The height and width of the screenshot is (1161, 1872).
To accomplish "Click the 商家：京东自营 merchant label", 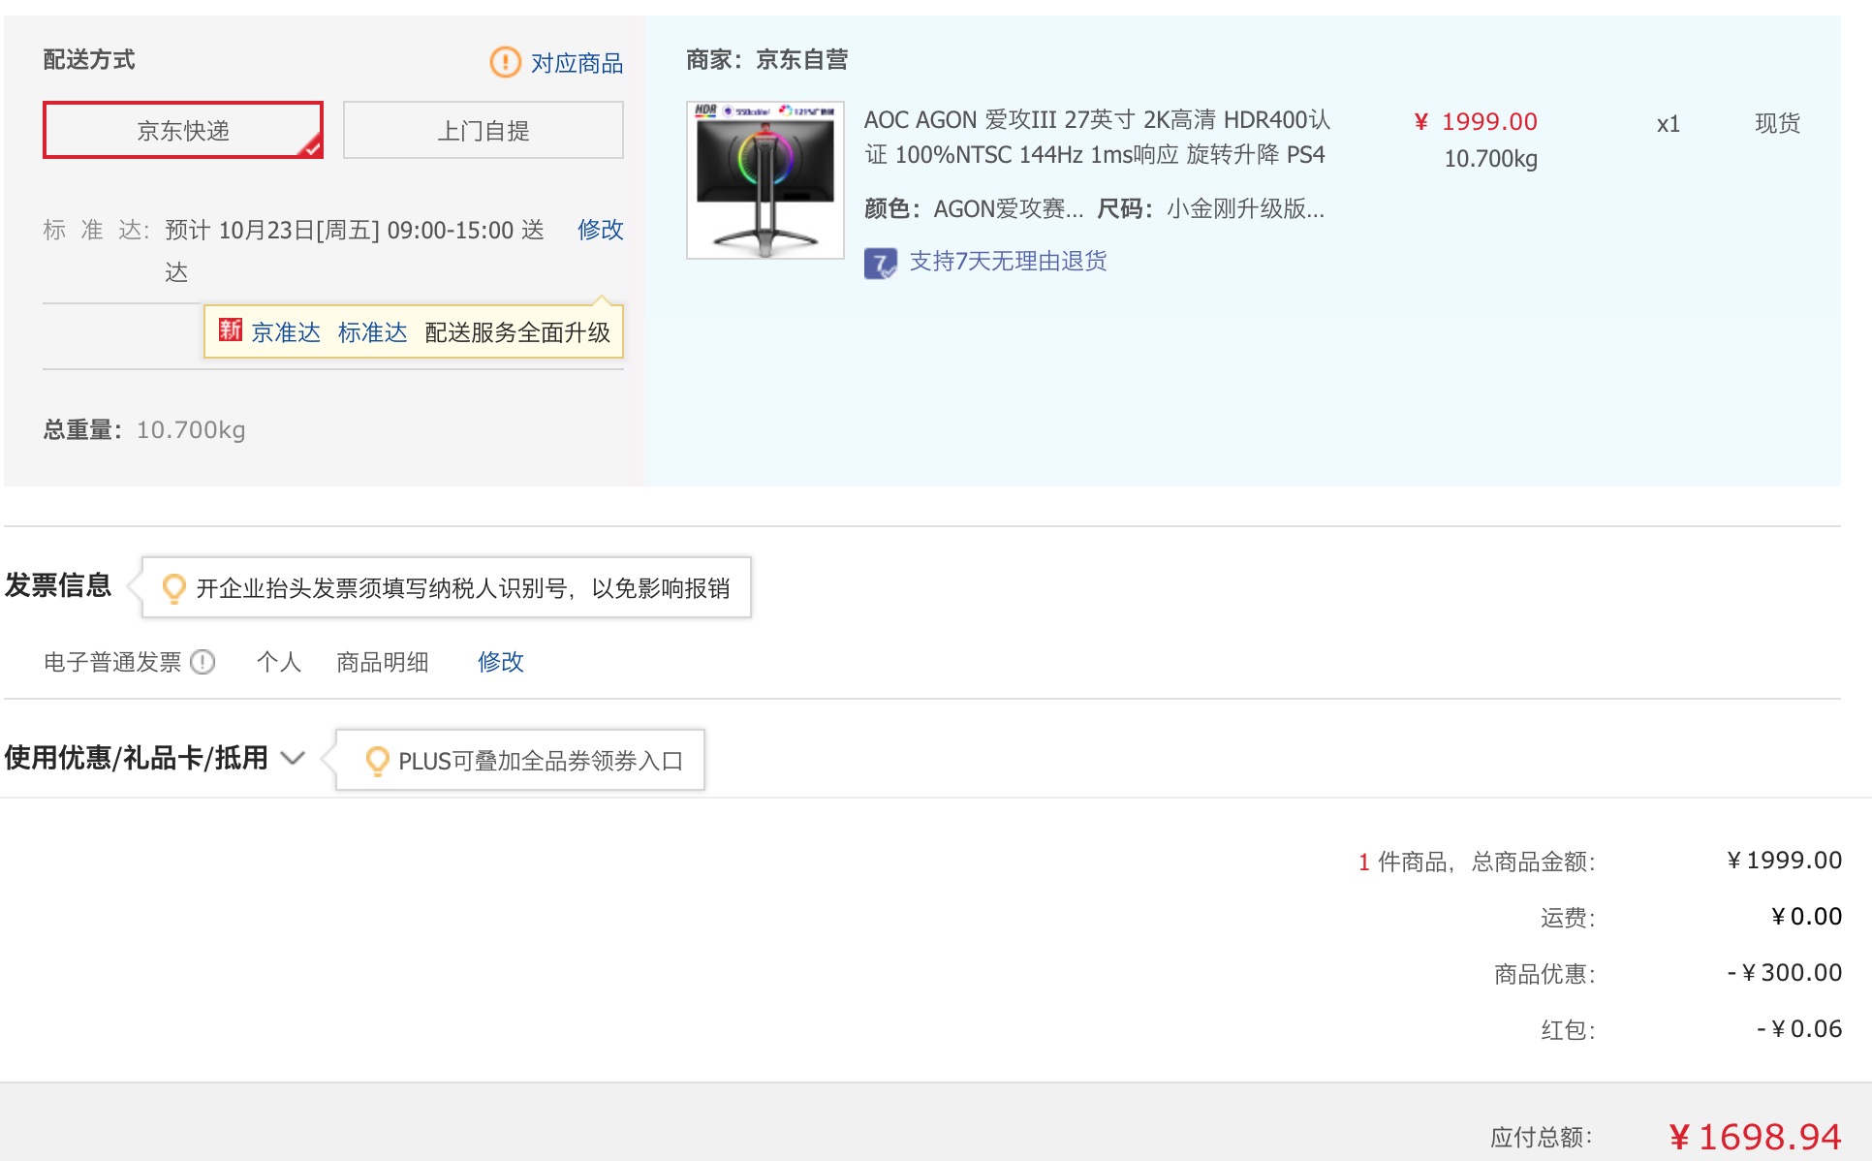I will 767,60.
